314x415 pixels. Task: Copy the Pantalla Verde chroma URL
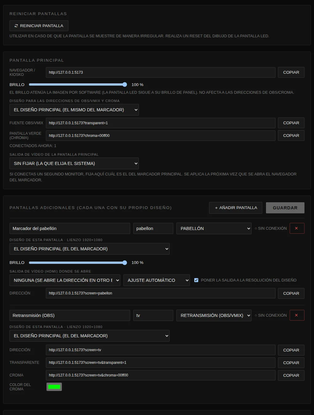(x=291, y=136)
